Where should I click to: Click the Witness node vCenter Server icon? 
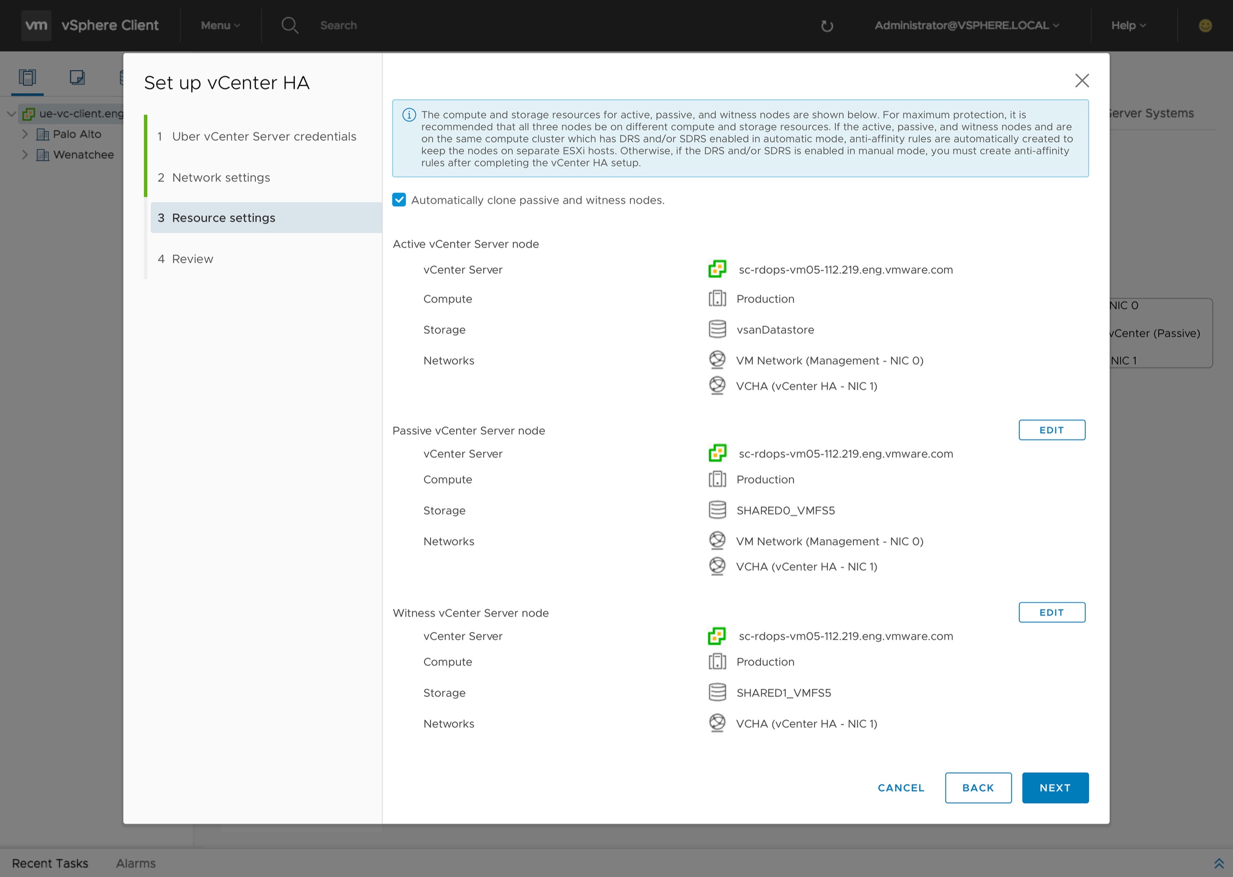click(717, 636)
